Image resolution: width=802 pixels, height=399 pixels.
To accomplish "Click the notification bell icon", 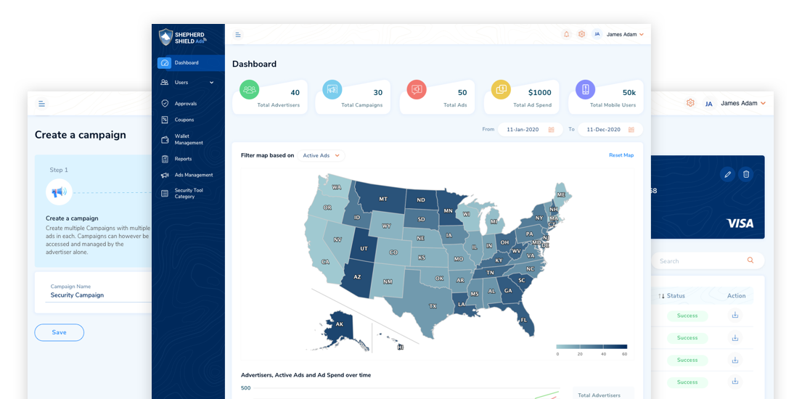I will 566,34.
